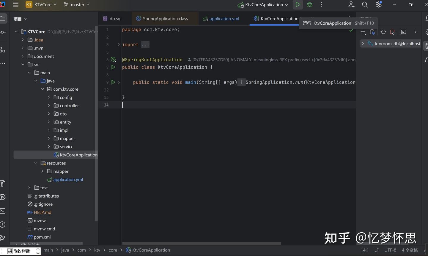This screenshot has width=428, height=256.
Task: Click the core breadcrumb in navigation bar
Action: 113,250
